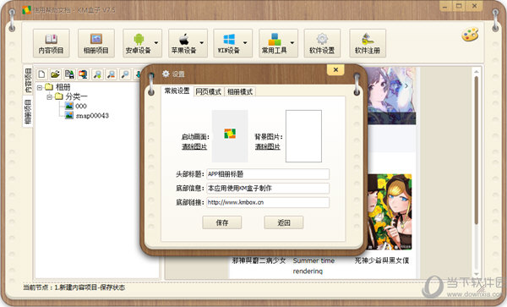The width and height of the screenshot is (507, 307).
Task: Collapse the 分类一 tree node
Action: pyautogui.click(x=50, y=96)
